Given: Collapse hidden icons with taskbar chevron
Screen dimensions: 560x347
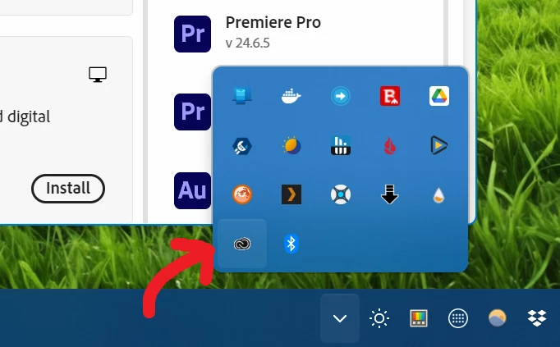Looking at the screenshot, I should [340, 318].
